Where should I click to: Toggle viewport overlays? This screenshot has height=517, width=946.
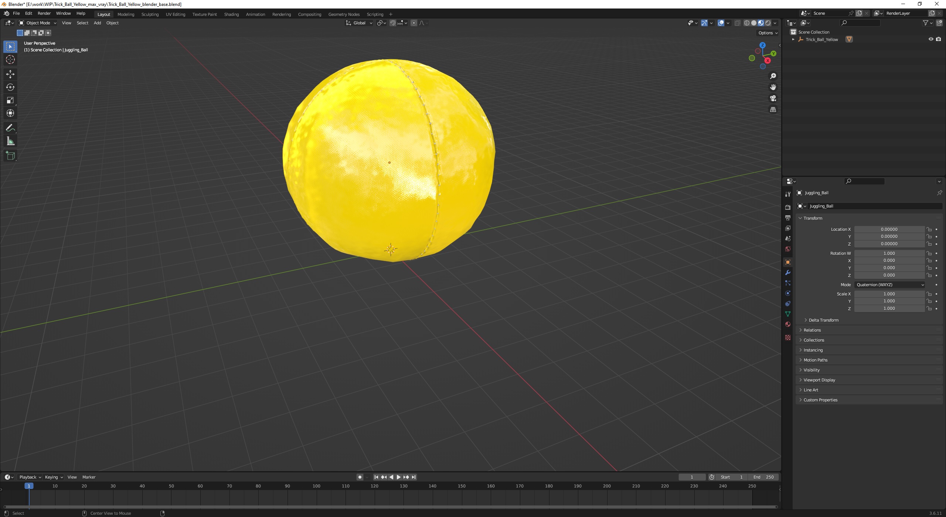point(721,23)
